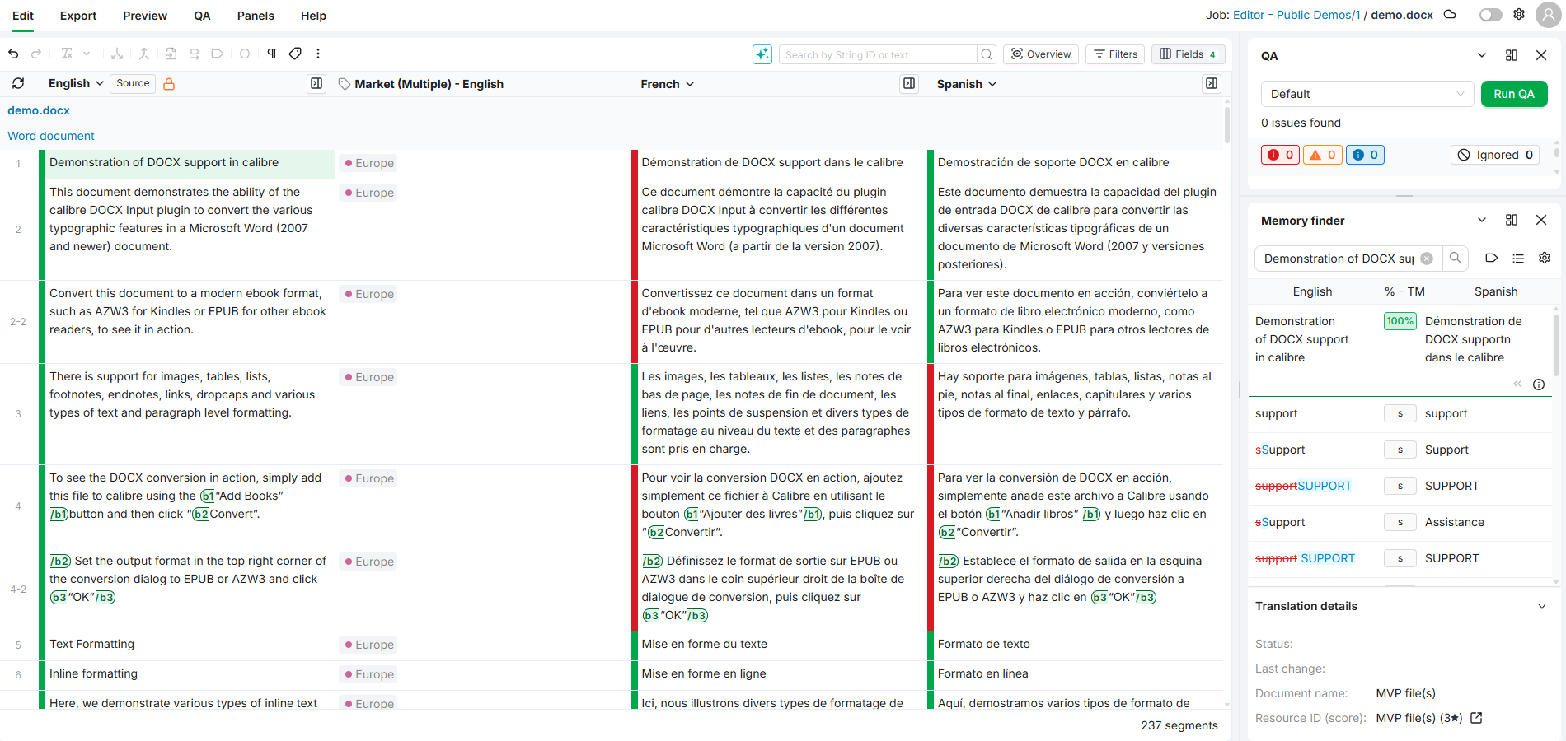Click the undo arrow in the toolbar
The width and height of the screenshot is (1566, 741).
tap(13, 54)
